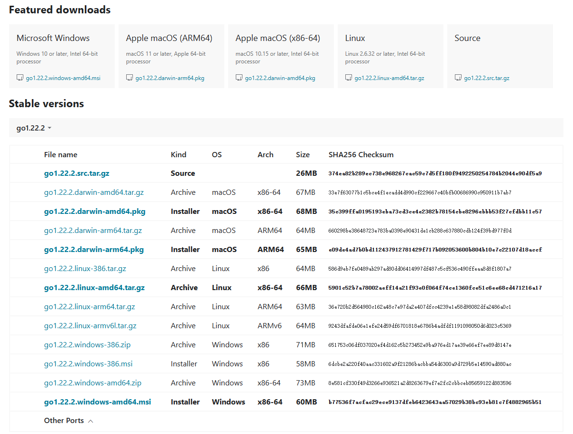Select checksum starting with 8e581cf330f49d32
This screenshot has height=434, width=573.
[x=420, y=383]
